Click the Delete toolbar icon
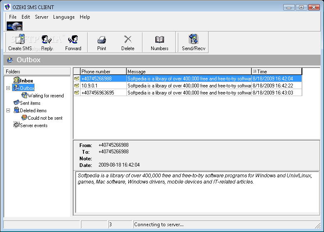The height and width of the screenshot is (232, 324). [128, 39]
